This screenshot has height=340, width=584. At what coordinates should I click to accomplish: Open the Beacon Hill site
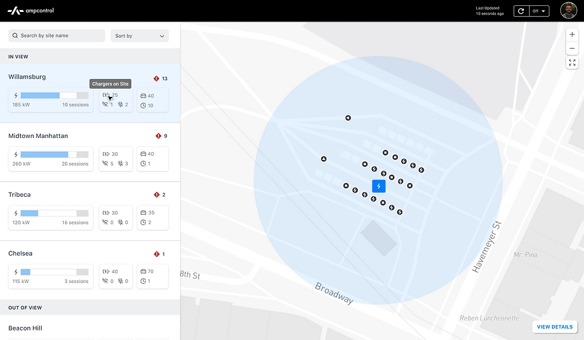(90, 328)
